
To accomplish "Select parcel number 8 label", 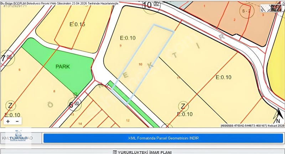I will pos(54,91).
